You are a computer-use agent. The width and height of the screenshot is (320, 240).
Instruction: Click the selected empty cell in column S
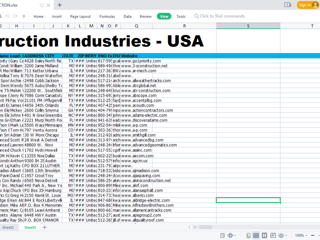248,200
